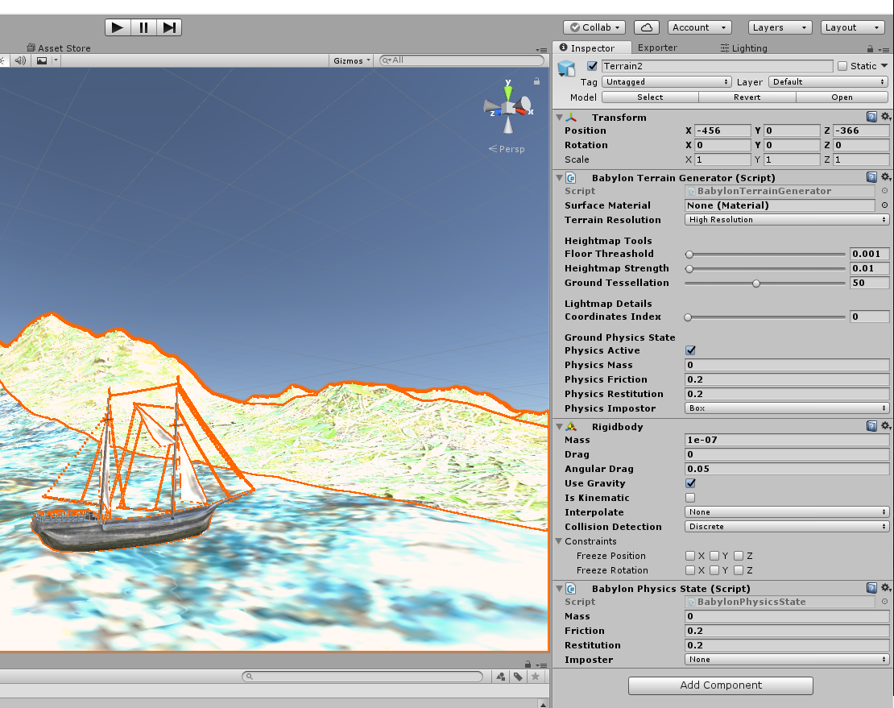
Task: Switch to the Lighting tab
Action: point(743,48)
